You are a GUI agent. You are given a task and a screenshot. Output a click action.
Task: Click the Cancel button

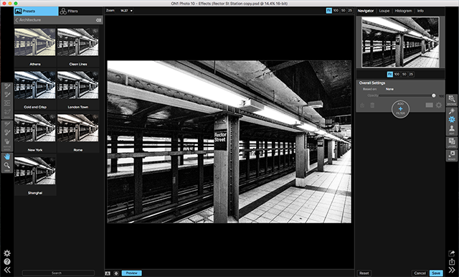click(x=420, y=273)
